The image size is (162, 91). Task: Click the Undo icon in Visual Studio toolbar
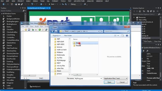point(32,4)
